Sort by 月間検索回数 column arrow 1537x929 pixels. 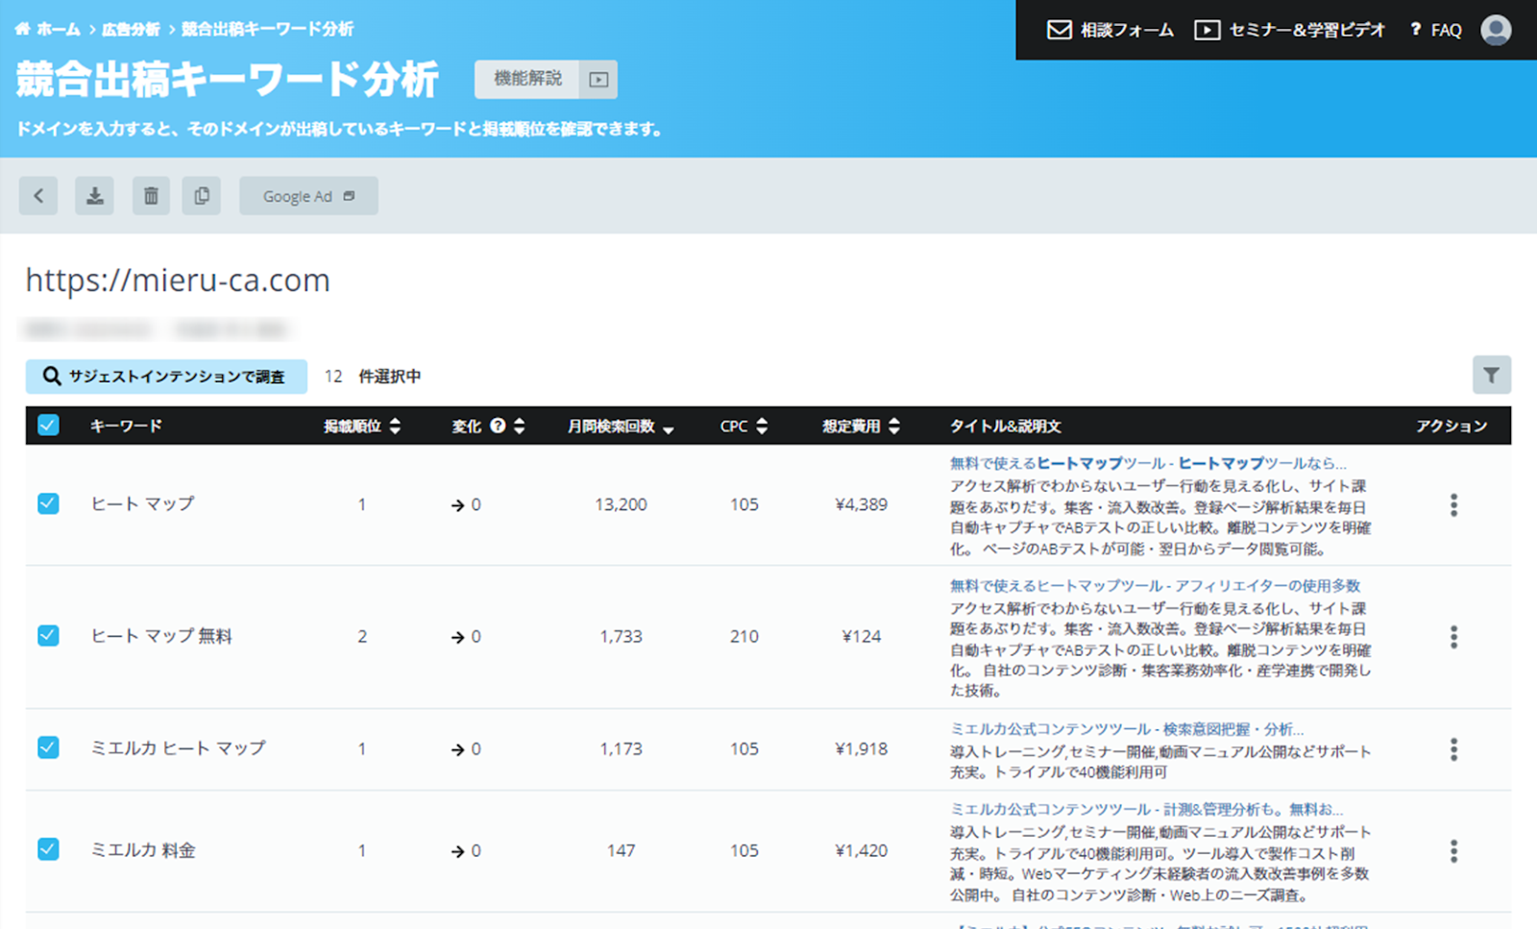pyautogui.click(x=669, y=428)
